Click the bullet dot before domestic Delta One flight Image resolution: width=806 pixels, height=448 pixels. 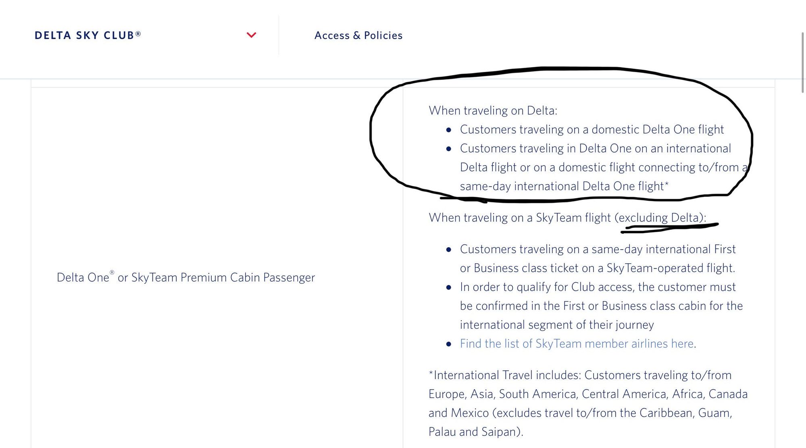[449, 130]
